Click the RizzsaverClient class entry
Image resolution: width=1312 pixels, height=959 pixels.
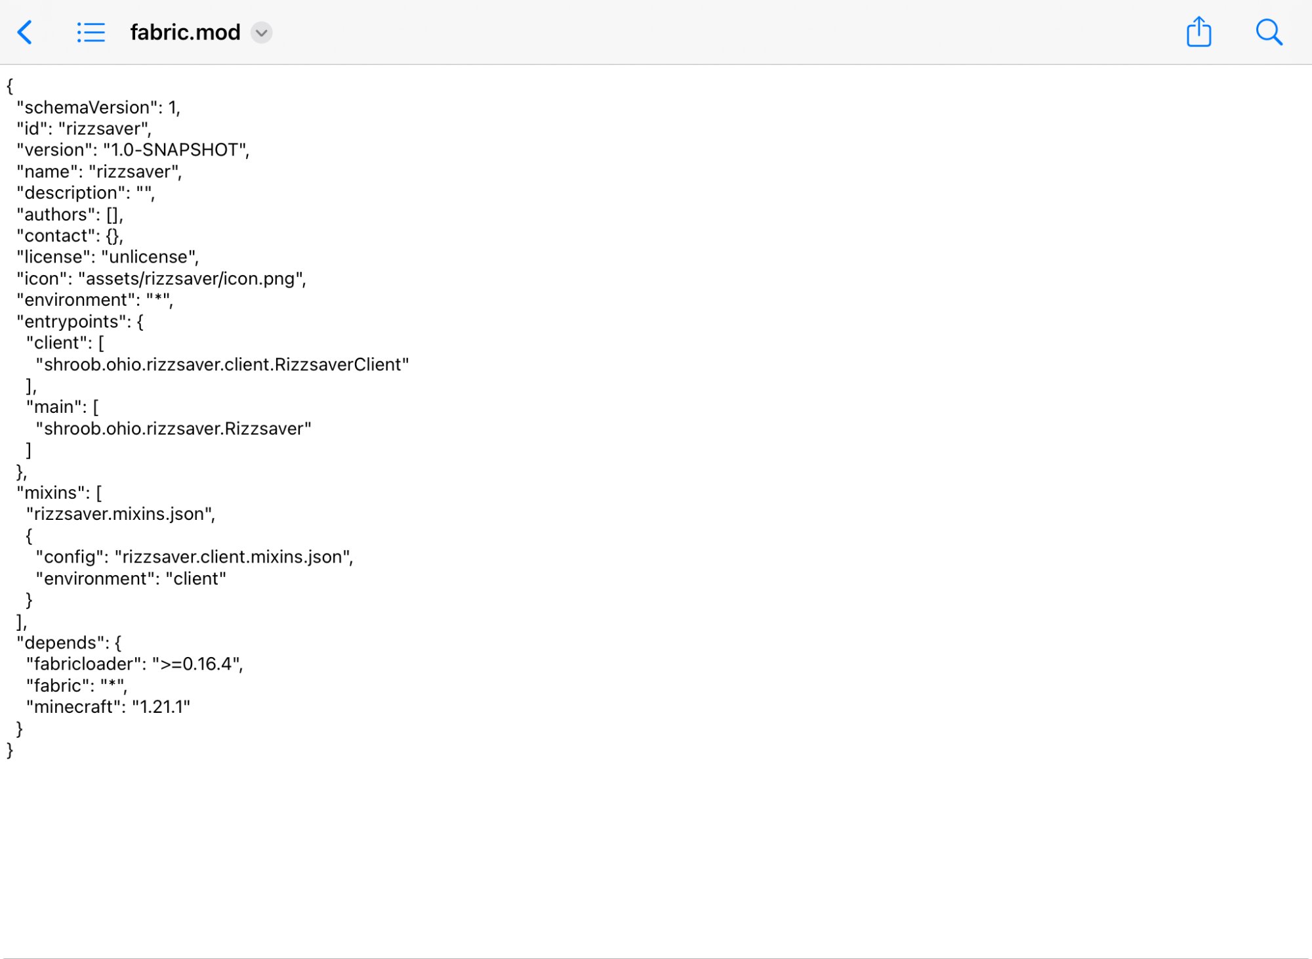[222, 365]
